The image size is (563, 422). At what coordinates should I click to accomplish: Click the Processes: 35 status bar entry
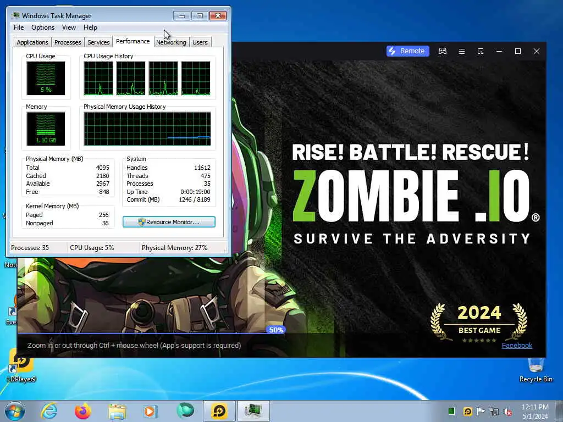(30, 248)
